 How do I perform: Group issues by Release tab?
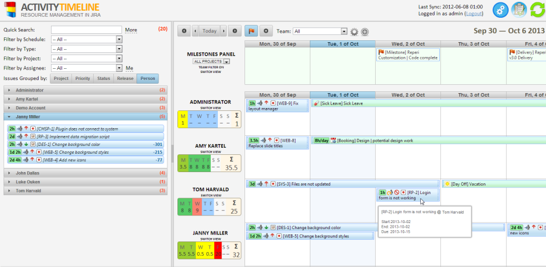[x=125, y=78]
